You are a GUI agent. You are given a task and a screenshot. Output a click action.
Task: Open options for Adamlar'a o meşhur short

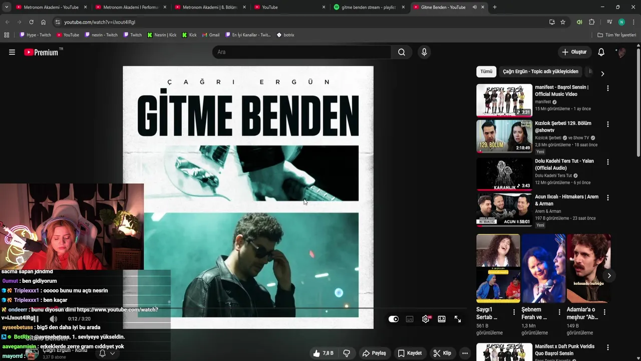[604, 312]
